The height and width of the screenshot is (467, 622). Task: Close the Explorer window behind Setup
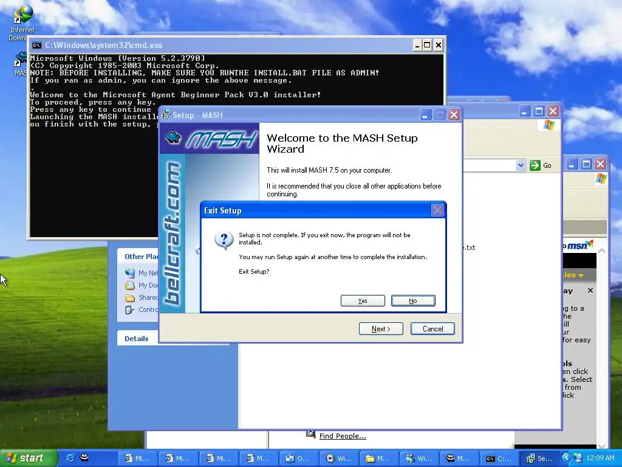tap(553, 111)
